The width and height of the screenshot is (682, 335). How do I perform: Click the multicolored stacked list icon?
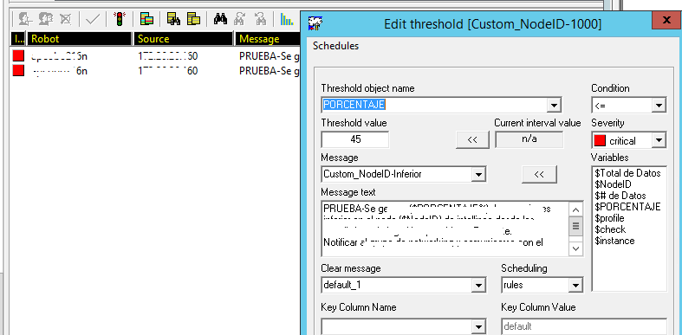pyautogui.click(x=147, y=19)
